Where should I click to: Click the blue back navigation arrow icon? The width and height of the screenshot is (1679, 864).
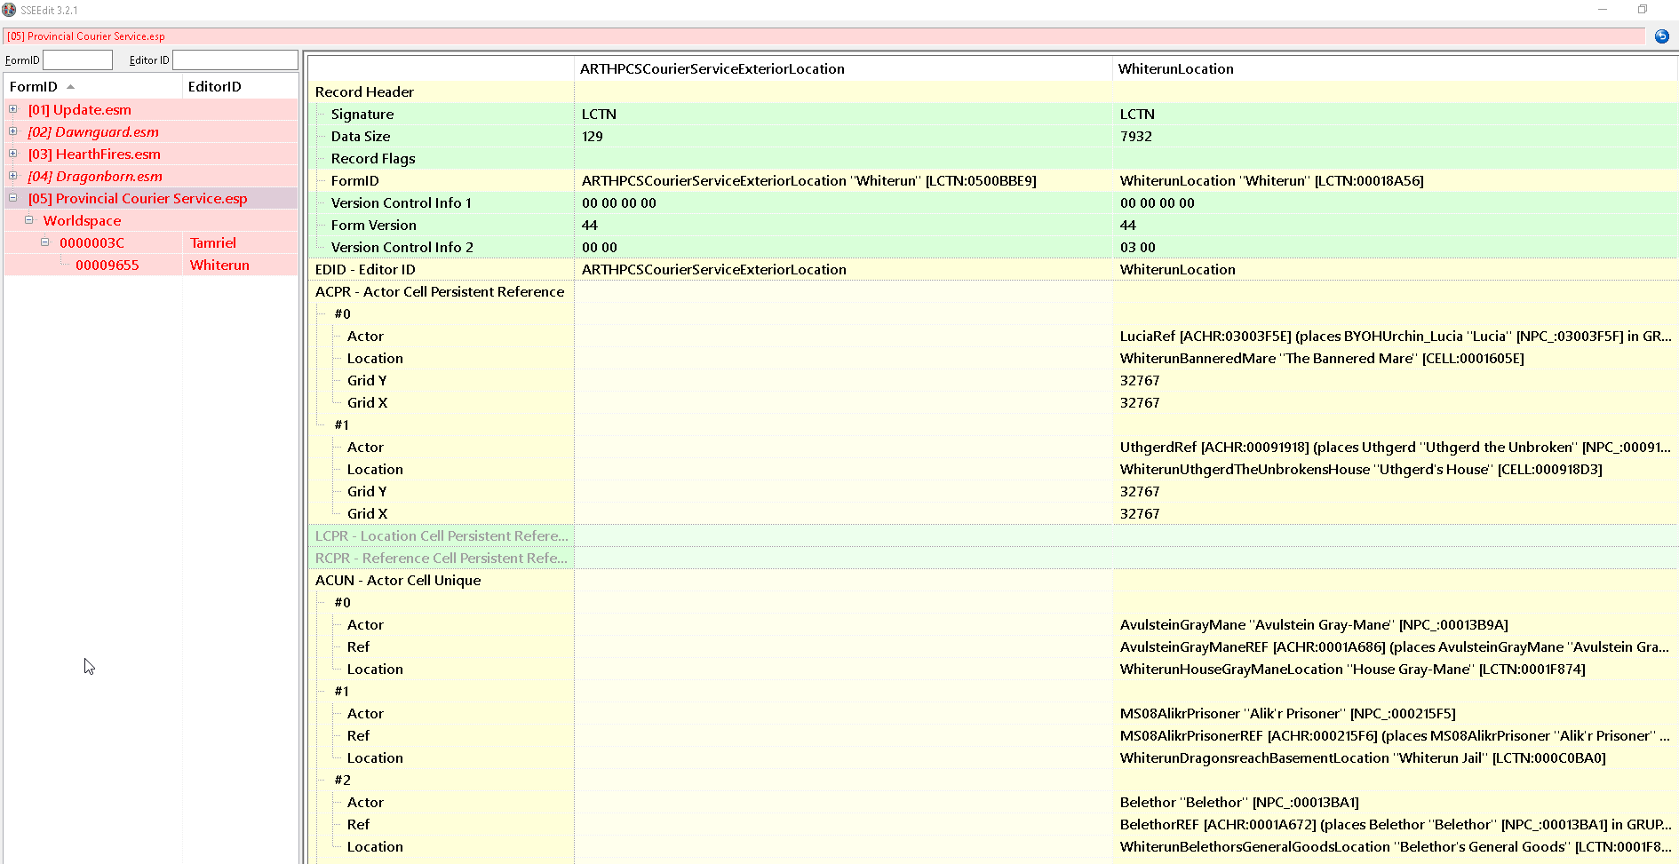click(1661, 36)
